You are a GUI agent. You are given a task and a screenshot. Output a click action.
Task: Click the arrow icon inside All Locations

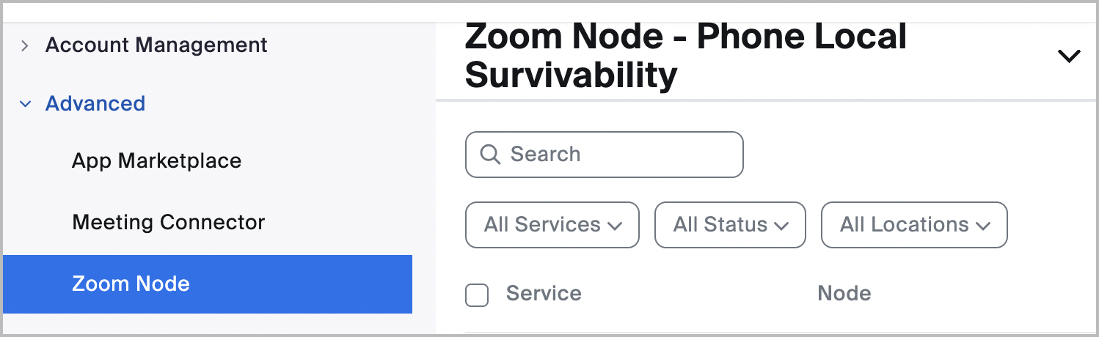click(x=983, y=226)
